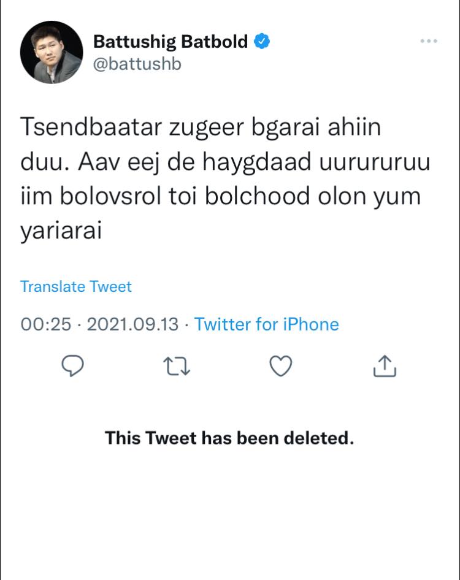Click the This Tweet has been deleted notice
The image size is (460, 580).
point(229,438)
